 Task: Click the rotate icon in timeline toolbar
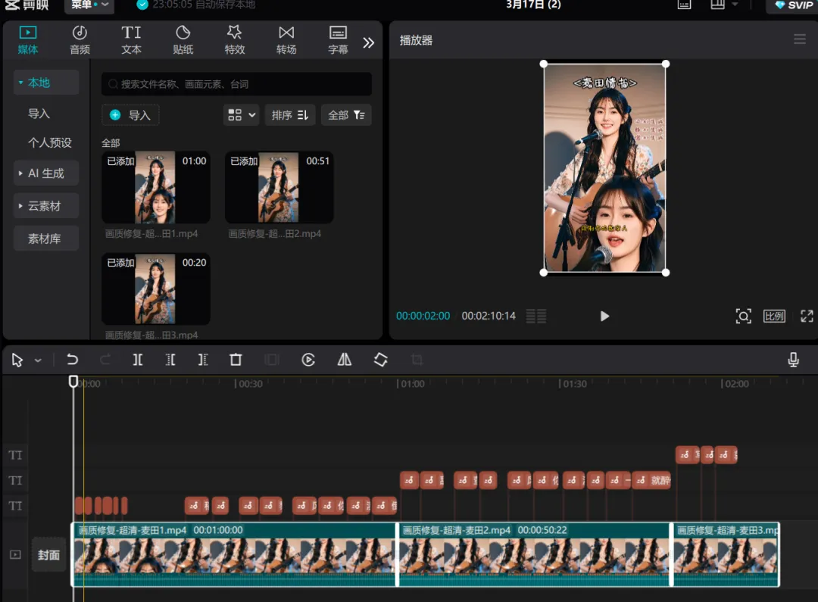point(381,360)
